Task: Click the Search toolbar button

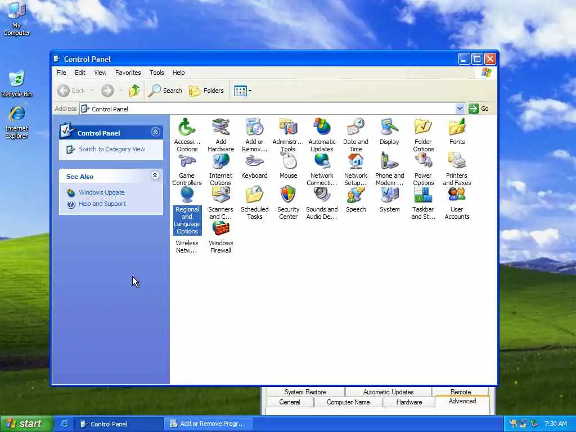Action: tap(165, 91)
